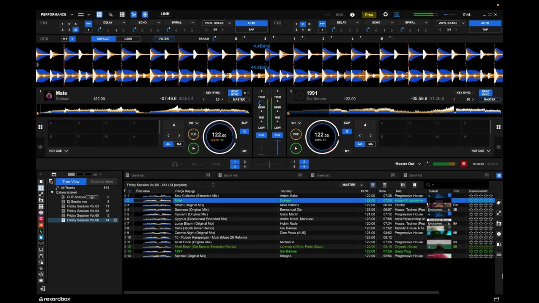Toggle FX2 AUTO button
The width and height of the screenshot is (539, 303).
485,23
